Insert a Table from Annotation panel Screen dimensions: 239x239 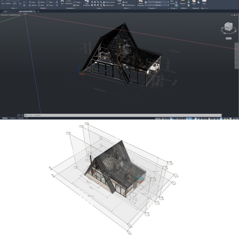(x=76, y=5)
